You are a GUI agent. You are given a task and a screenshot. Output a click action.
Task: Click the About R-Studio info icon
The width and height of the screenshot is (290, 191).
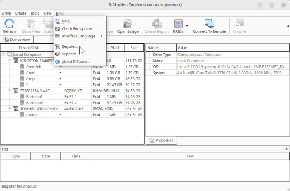click(x=57, y=62)
